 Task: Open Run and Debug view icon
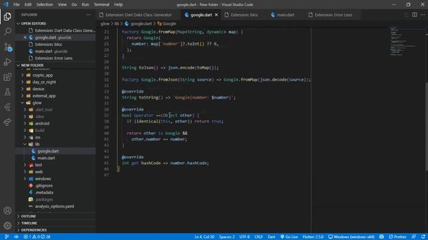(x=7, y=62)
